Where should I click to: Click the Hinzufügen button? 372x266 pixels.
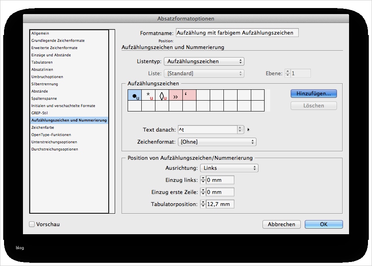[314, 93]
